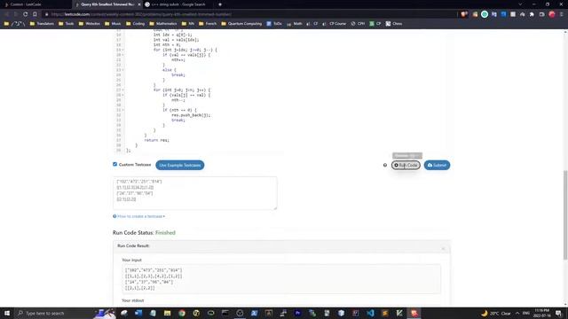Click the page vertical scrollbar
Screen dimensions: 568x319
(x=565, y=215)
